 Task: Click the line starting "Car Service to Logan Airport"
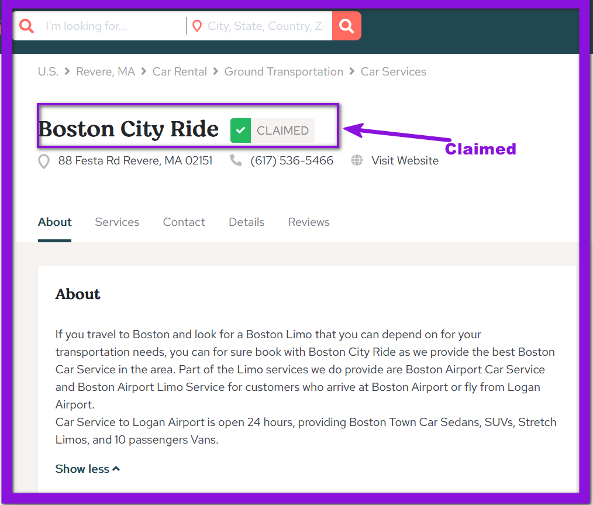(x=306, y=422)
